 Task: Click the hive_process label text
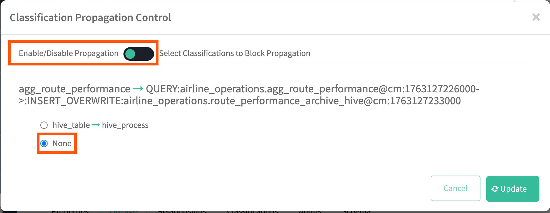(125, 125)
